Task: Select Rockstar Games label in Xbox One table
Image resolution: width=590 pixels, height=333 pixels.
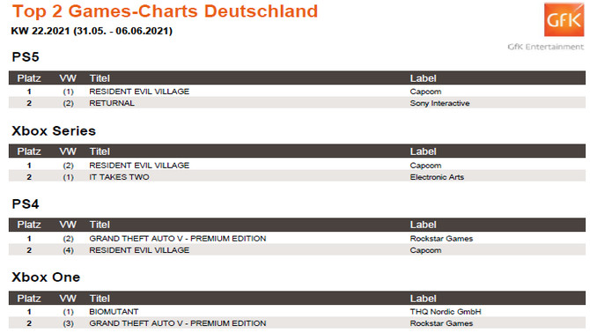Action: tap(441, 323)
